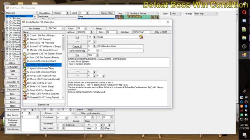
Task: Adjust Death Quotes Hex Address stepper
Action: click(63, 28)
